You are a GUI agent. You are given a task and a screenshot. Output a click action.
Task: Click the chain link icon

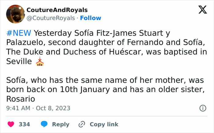pos(82,124)
